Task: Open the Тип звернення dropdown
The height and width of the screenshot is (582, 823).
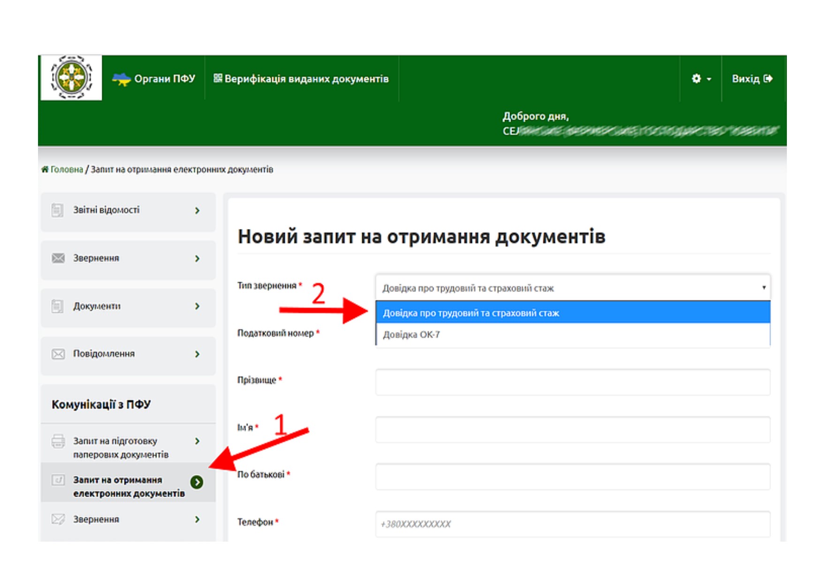Action: 572,288
